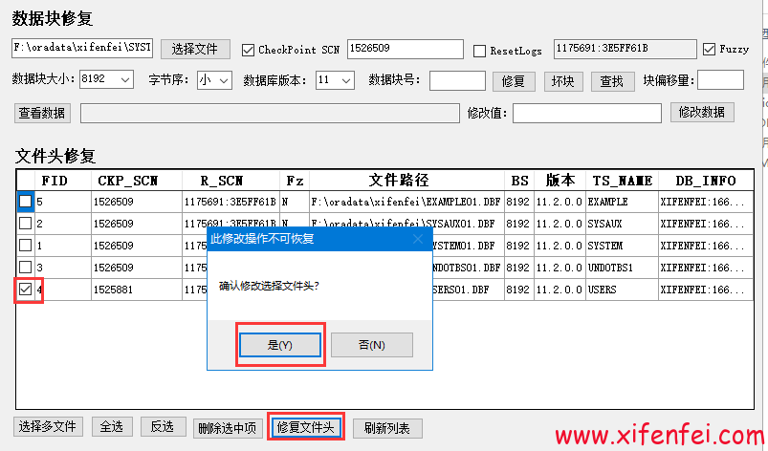
Task: Click the 查找 button
Action: point(613,81)
